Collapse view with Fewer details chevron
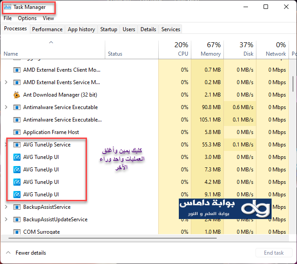Image resolution: width=297 pixels, height=264 pixels. point(8,253)
